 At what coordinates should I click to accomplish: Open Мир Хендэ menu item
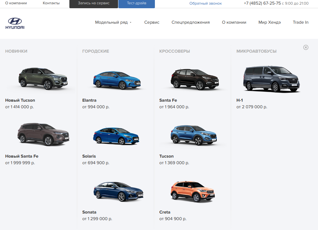269,22
